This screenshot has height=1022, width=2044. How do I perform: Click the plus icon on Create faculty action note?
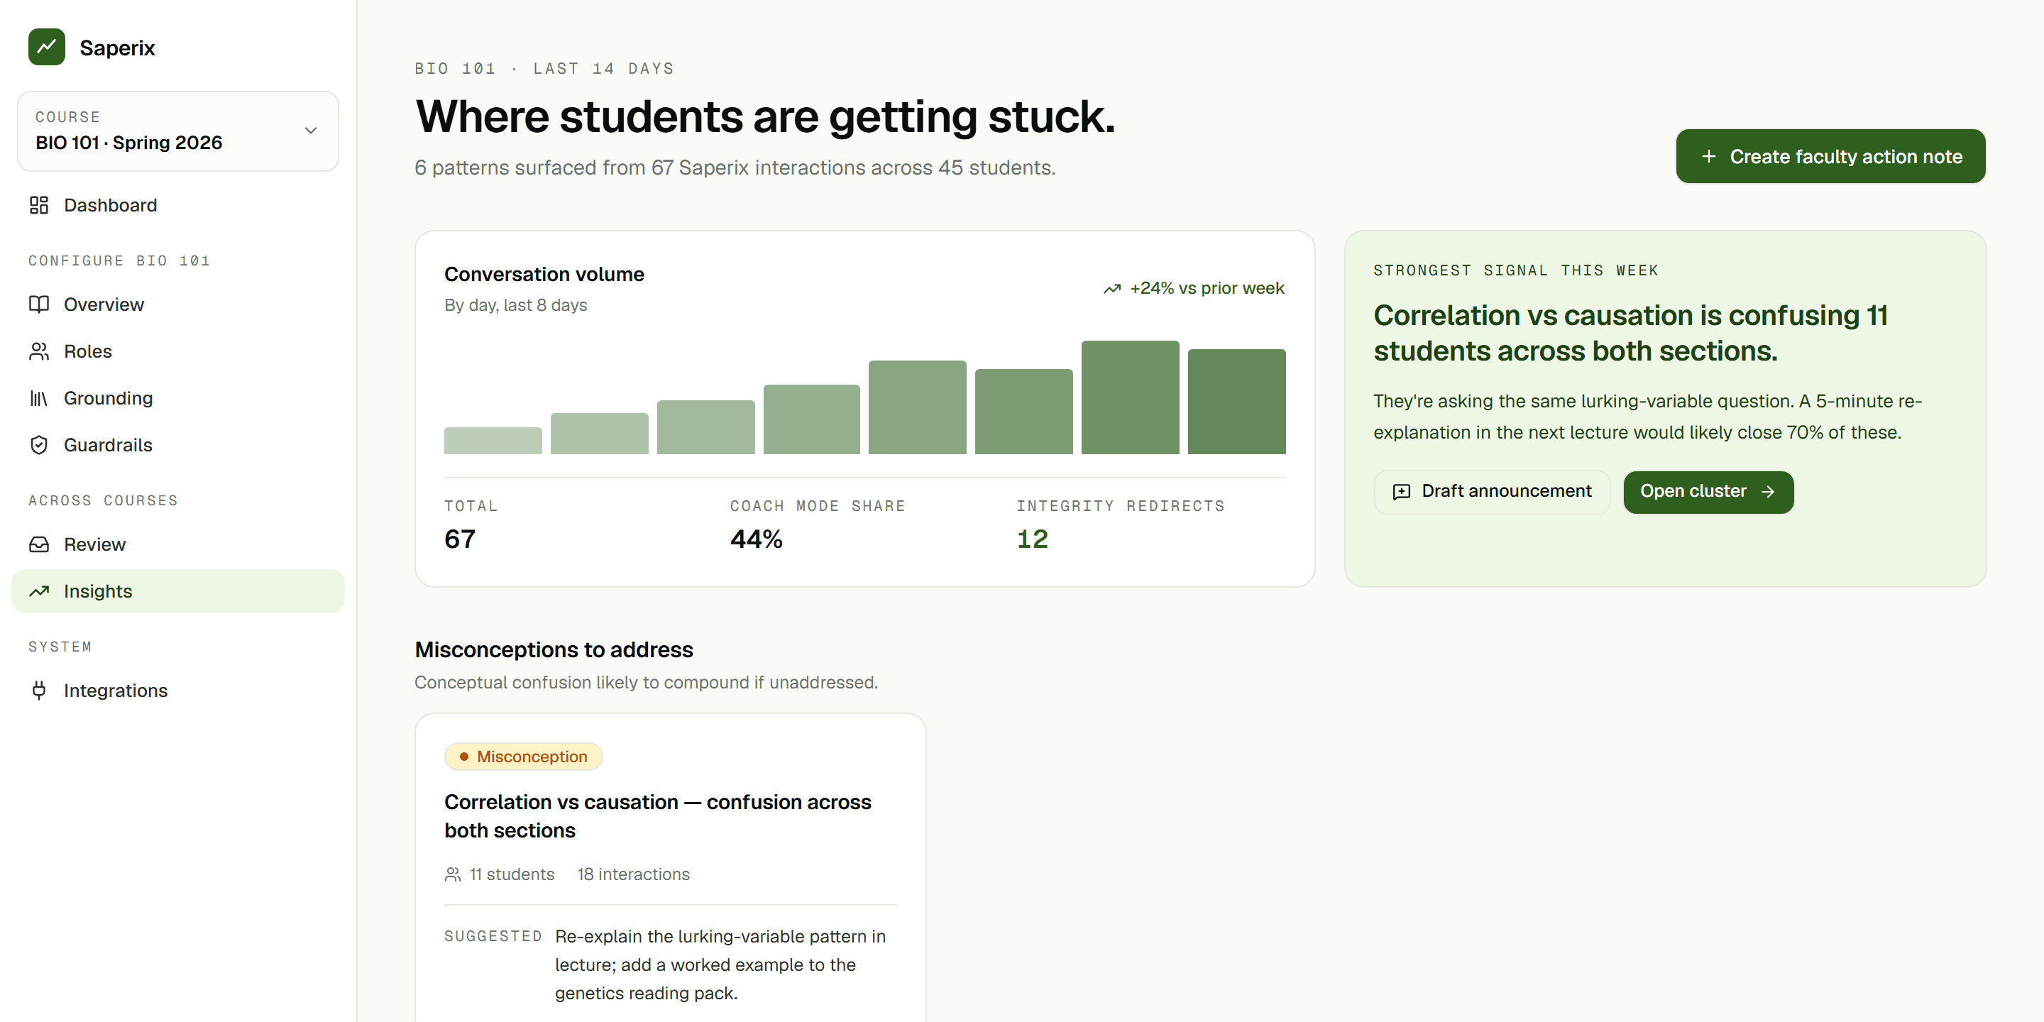pos(1708,157)
